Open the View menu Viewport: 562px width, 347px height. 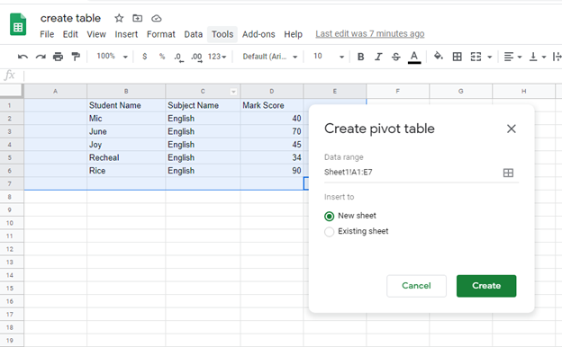pos(96,34)
